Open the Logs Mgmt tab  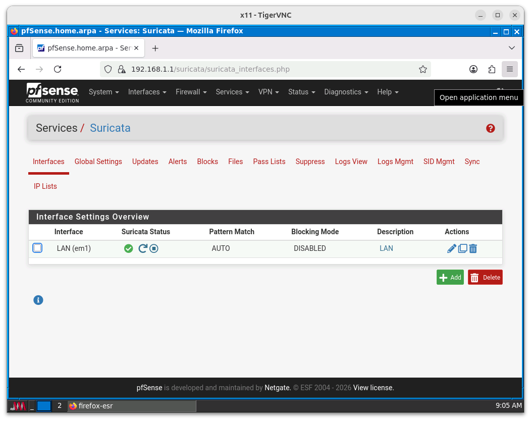click(x=395, y=162)
